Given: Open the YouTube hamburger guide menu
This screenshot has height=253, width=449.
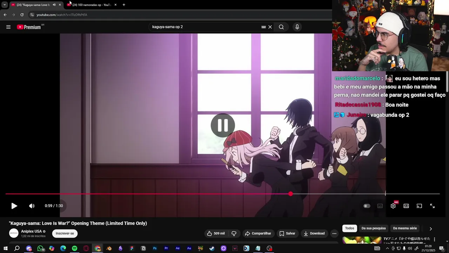Looking at the screenshot, I should (x=8, y=27).
